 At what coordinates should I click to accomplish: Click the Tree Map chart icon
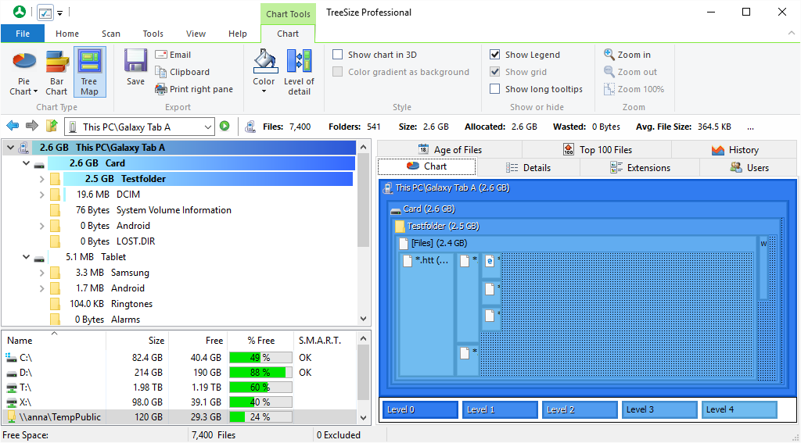(x=89, y=63)
